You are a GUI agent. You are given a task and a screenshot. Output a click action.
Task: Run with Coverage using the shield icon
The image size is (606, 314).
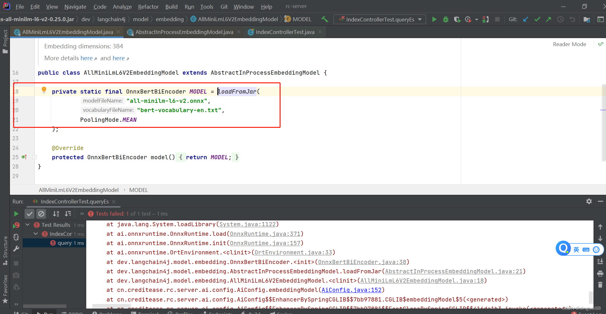pos(457,19)
